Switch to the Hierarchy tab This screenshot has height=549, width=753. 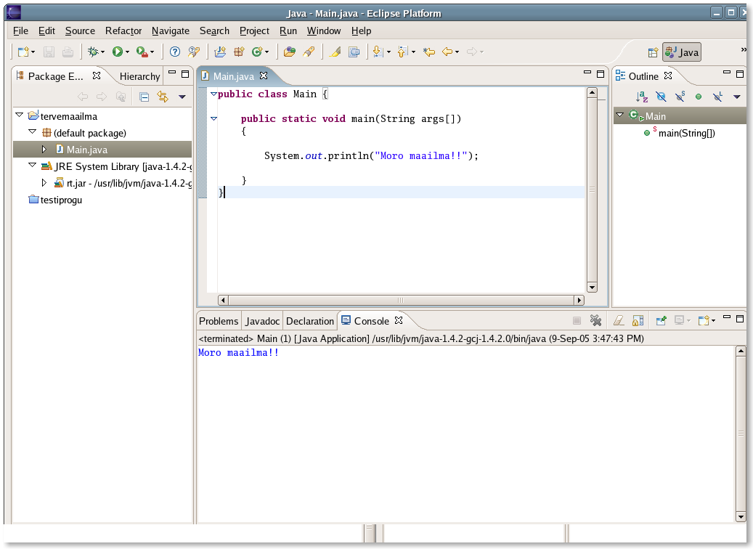click(x=139, y=76)
